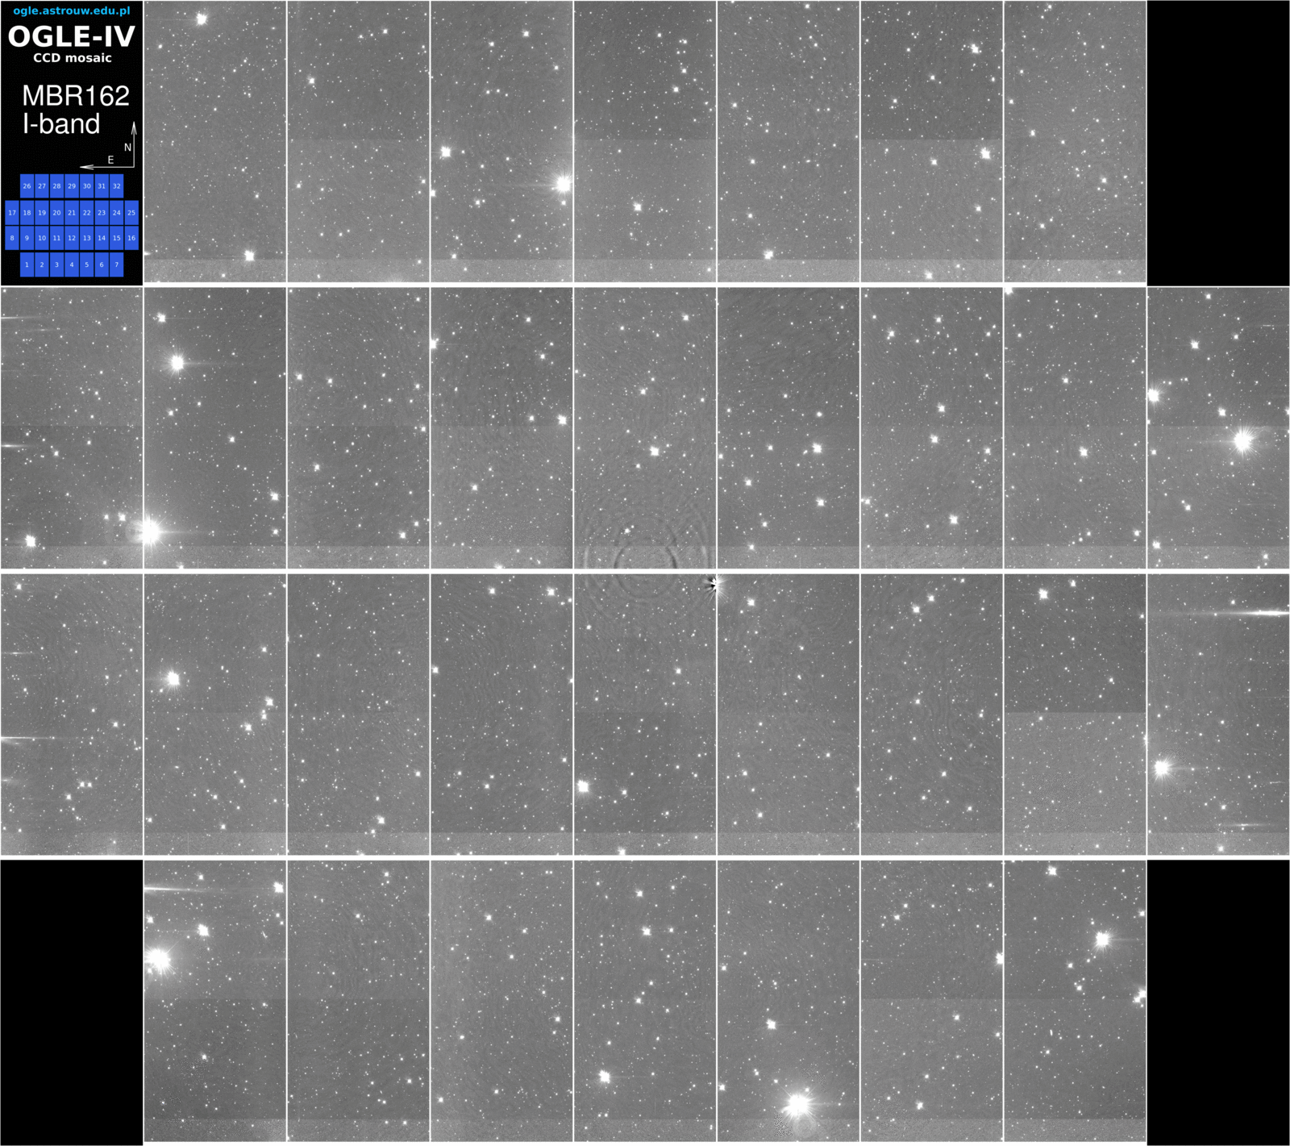Choose chip 10 in the blue layout map
The width and height of the screenshot is (1290, 1146).
coord(42,238)
